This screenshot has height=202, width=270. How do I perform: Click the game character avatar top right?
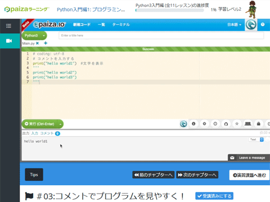[x=251, y=10]
